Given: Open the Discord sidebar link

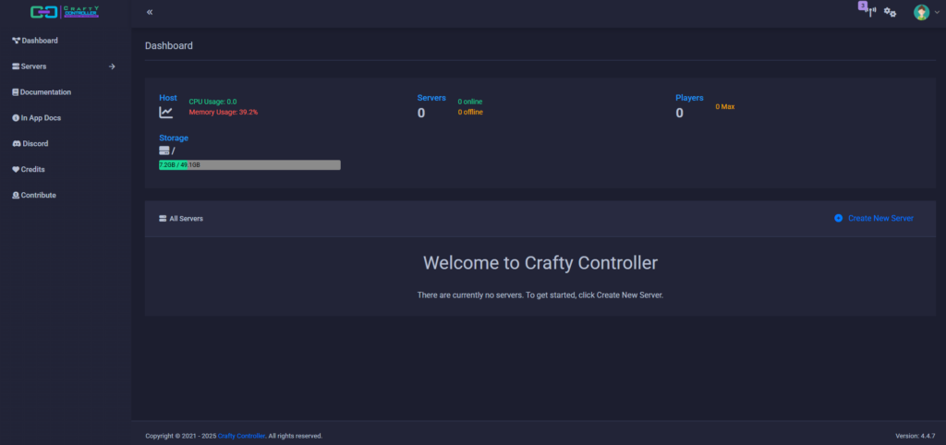Looking at the screenshot, I should [x=30, y=143].
